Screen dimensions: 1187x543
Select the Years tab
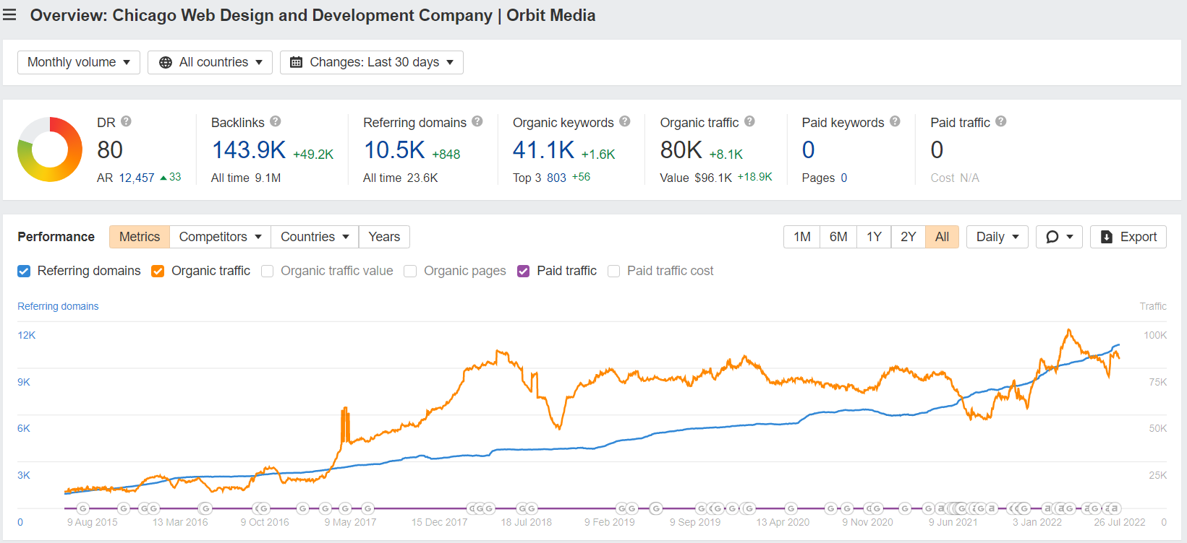click(x=384, y=237)
